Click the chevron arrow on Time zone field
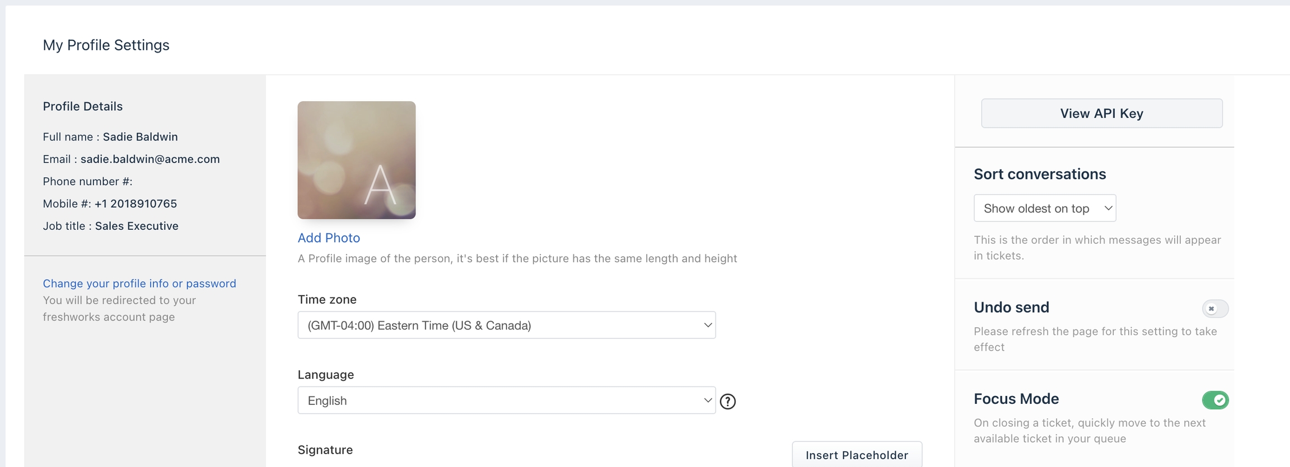The height and width of the screenshot is (467, 1290). (x=708, y=325)
